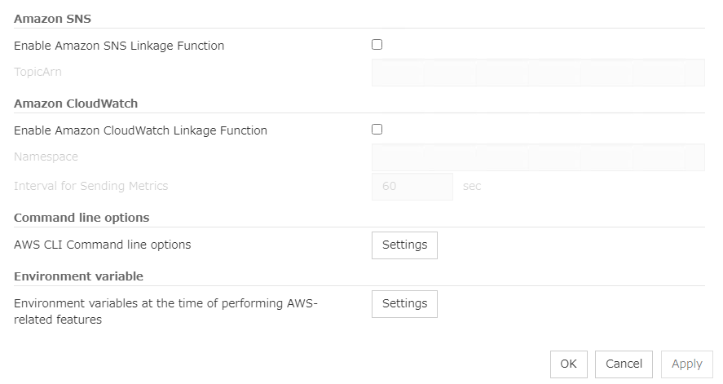
Task: Click the TopicArn text field
Action: (538, 73)
